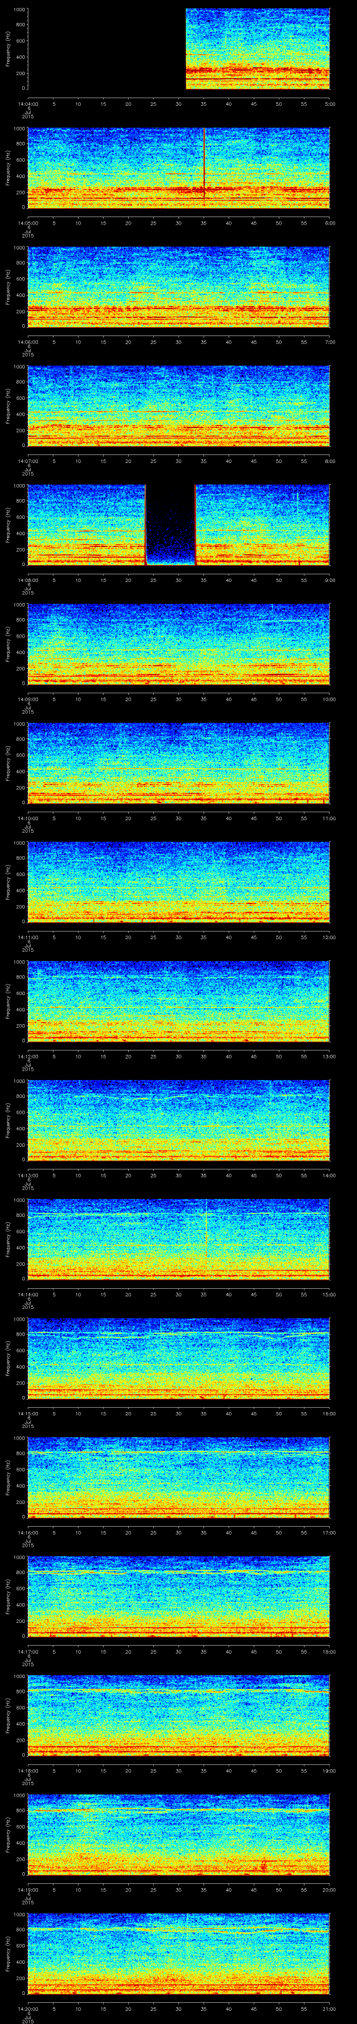Image resolution: width=357 pixels, height=2024 pixels.
Task: Click the 14:19:00 start time label
Action: (x=28, y=1889)
